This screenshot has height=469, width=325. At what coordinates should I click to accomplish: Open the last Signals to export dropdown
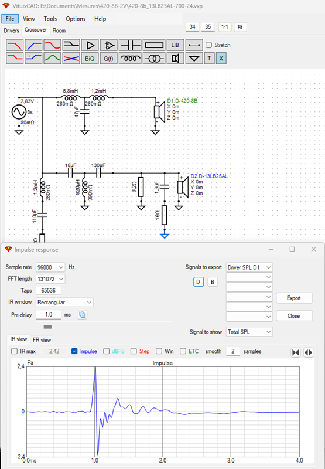tap(249, 317)
